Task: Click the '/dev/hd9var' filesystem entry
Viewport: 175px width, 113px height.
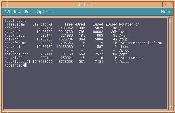Action: click(x=16, y=36)
